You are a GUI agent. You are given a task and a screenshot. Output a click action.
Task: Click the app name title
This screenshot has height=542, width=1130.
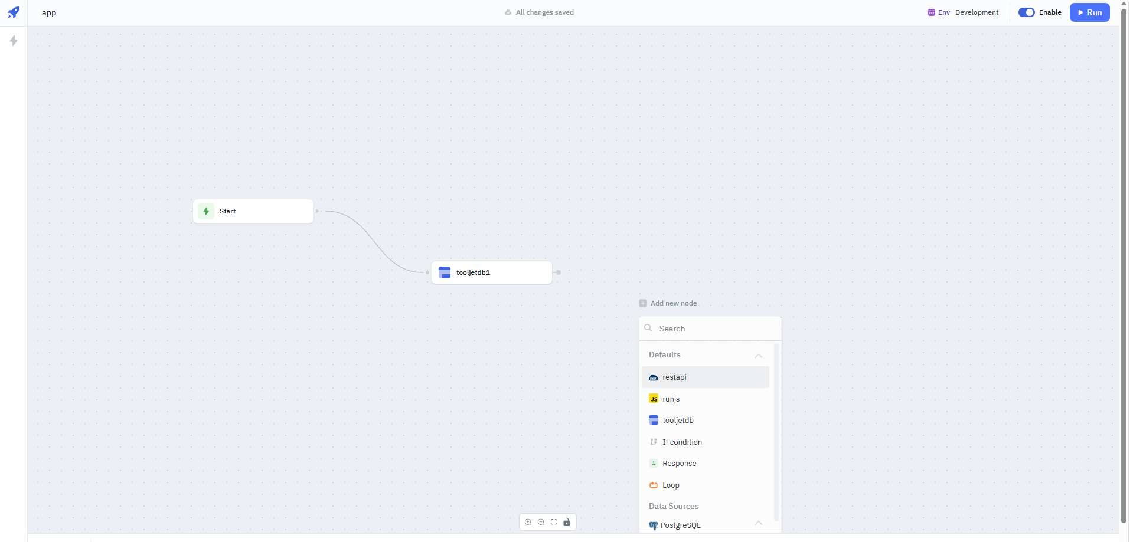pyautogui.click(x=49, y=12)
